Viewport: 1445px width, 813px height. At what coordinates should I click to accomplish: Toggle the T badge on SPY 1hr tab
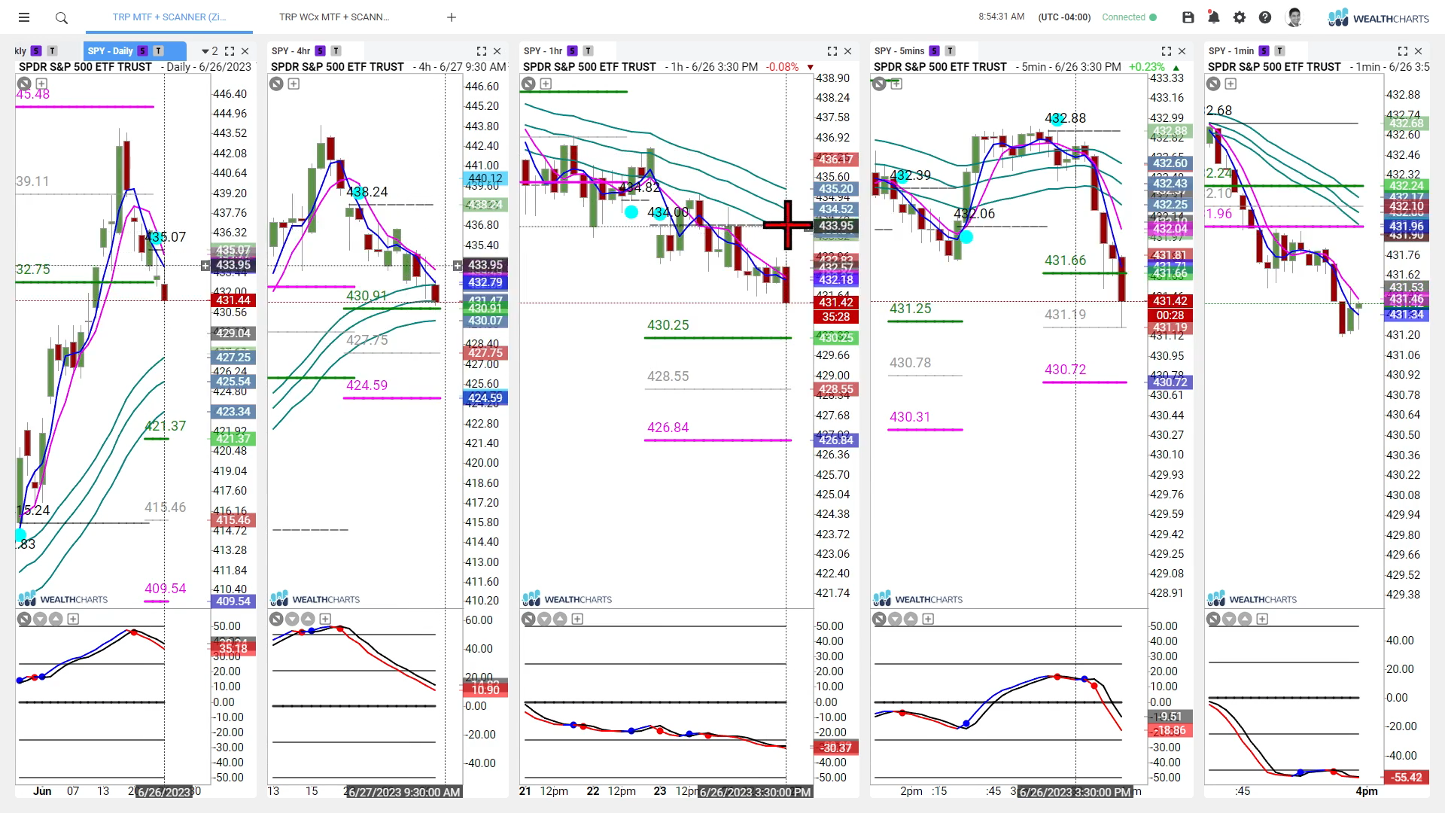tap(588, 51)
